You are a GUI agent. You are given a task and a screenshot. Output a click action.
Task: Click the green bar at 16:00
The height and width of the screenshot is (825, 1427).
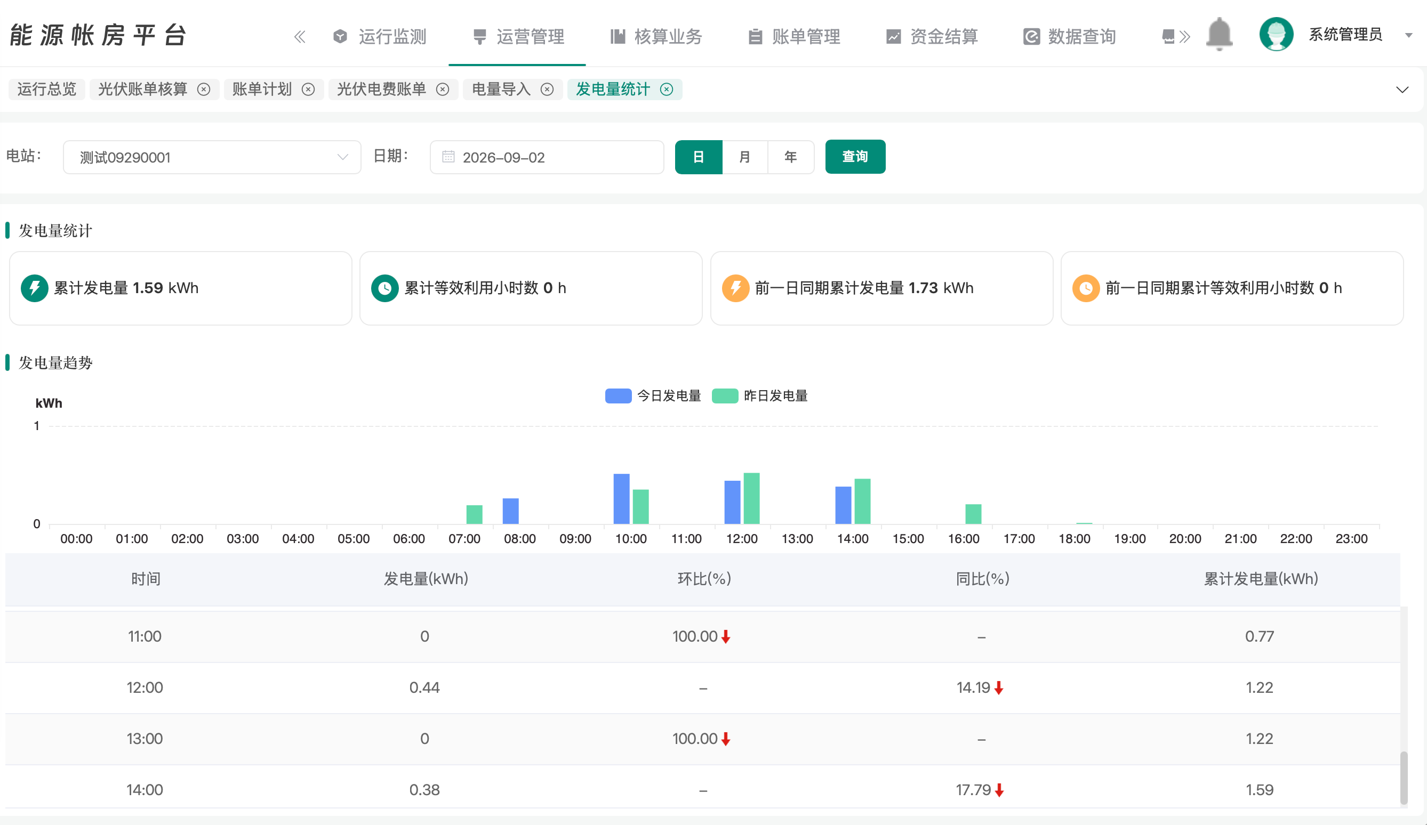(973, 514)
